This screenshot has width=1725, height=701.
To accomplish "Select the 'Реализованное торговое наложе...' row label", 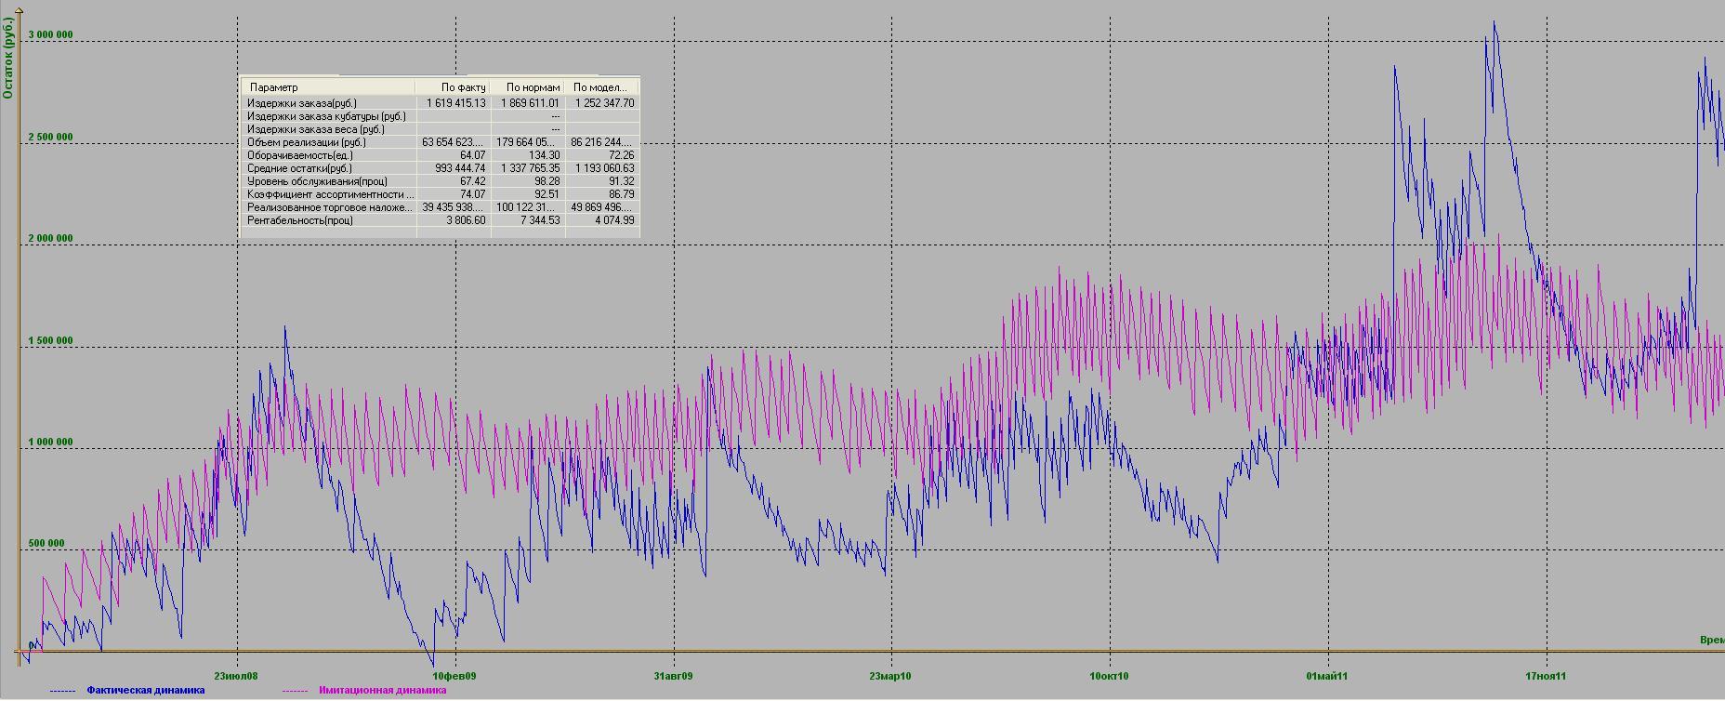I will pos(330,207).
